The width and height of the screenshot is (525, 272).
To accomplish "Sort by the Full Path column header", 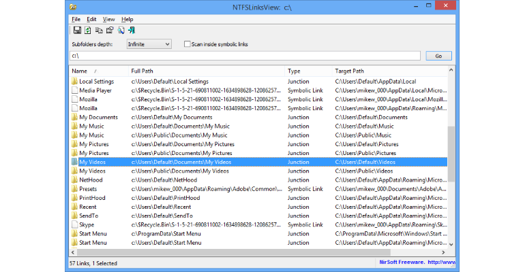I will pos(207,71).
